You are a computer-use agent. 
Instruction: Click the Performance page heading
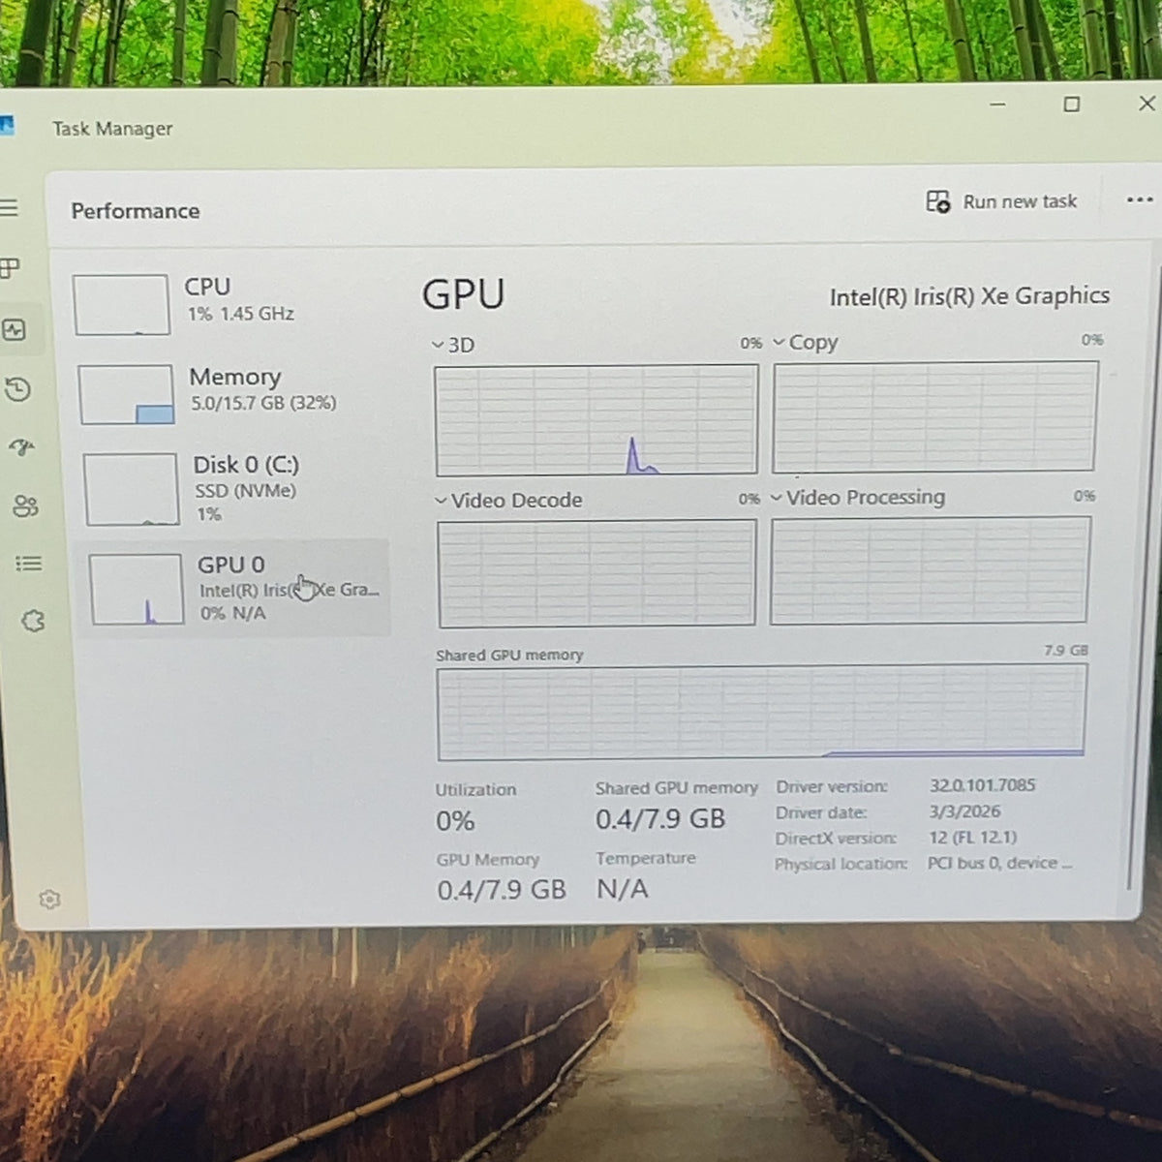tap(136, 211)
